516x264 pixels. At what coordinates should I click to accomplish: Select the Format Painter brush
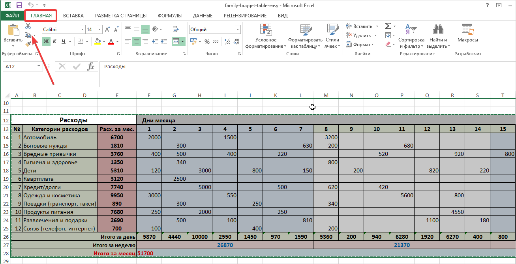(28, 44)
